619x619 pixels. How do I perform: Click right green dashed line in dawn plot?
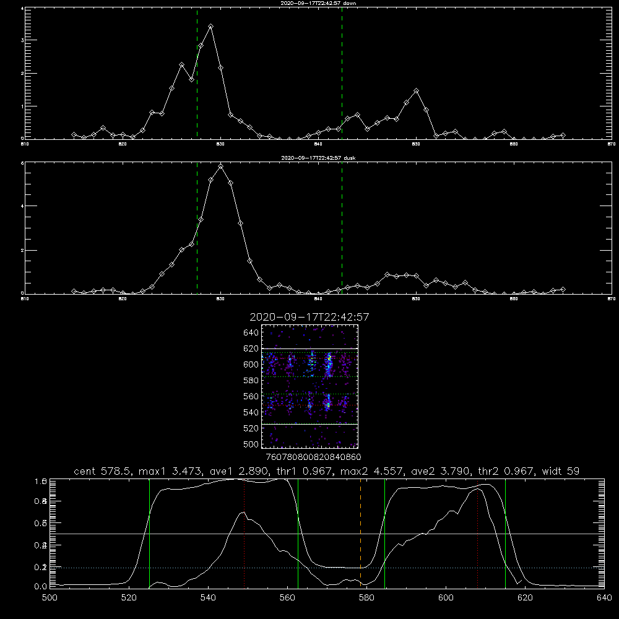[x=342, y=73]
